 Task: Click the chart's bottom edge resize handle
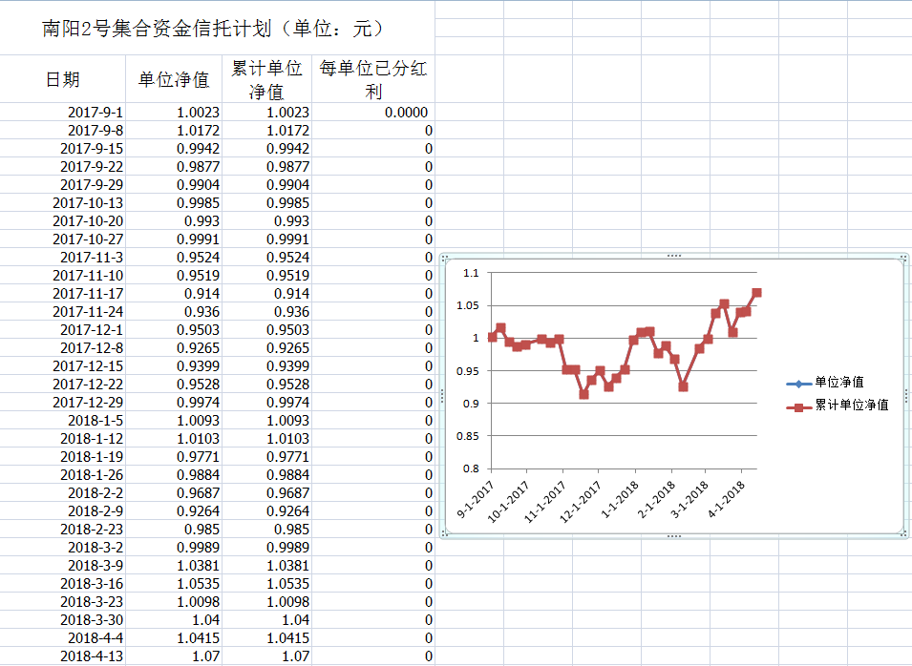pos(674,536)
